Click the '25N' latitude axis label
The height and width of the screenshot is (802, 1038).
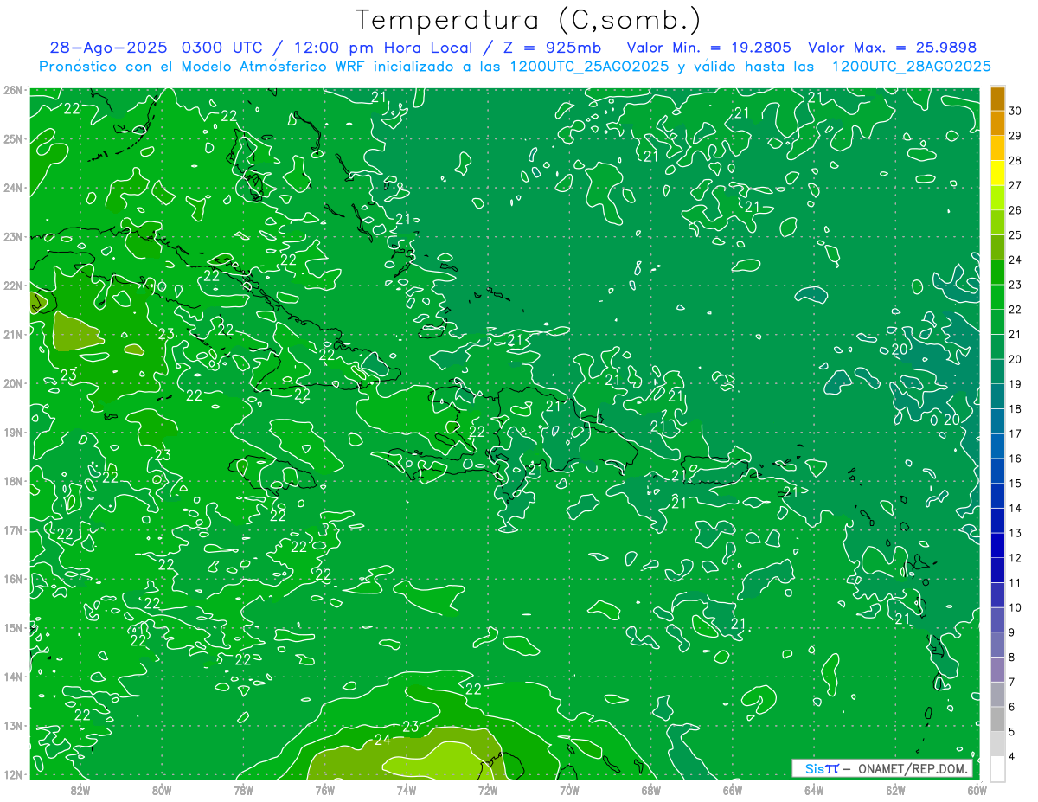(x=13, y=139)
